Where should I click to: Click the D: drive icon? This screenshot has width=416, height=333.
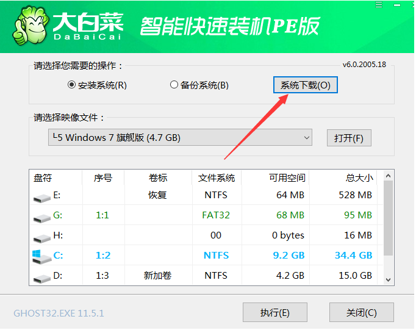click(x=42, y=278)
